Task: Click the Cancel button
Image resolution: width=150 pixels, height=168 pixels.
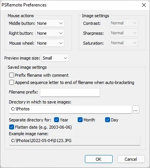Action: coord(131,159)
